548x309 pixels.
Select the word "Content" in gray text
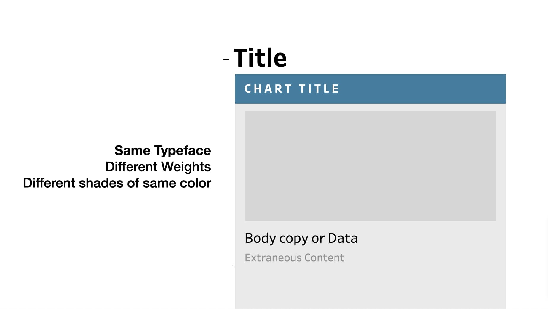(x=324, y=258)
